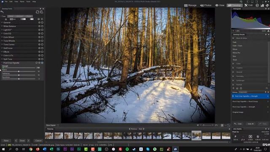This screenshot has height=152, width=270.
Task: Expand the Landscape presets category
Action: click(233, 81)
